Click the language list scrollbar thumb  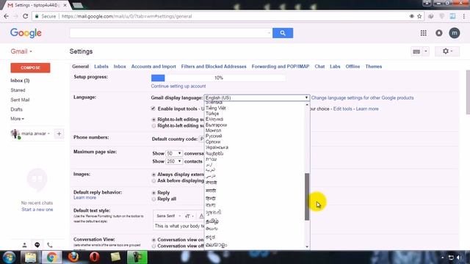[307, 197]
